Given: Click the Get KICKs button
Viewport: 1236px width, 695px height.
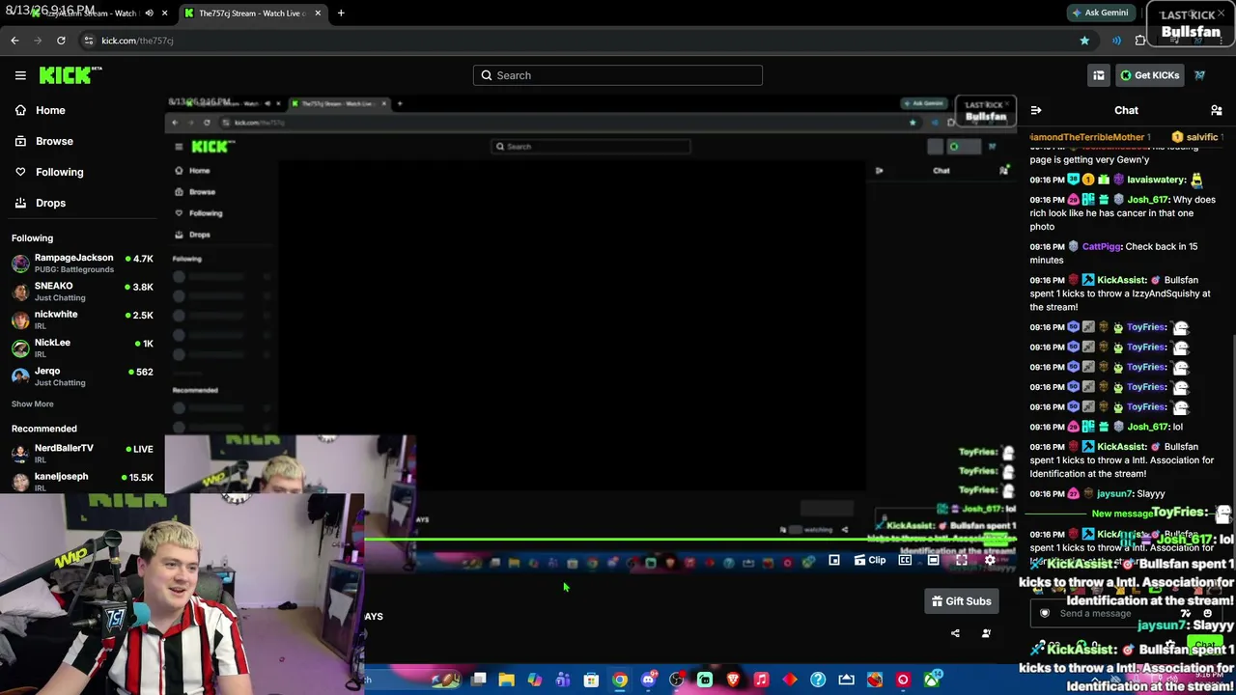Looking at the screenshot, I should [1149, 75].
